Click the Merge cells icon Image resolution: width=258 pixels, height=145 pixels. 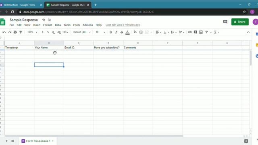[147, 32]
